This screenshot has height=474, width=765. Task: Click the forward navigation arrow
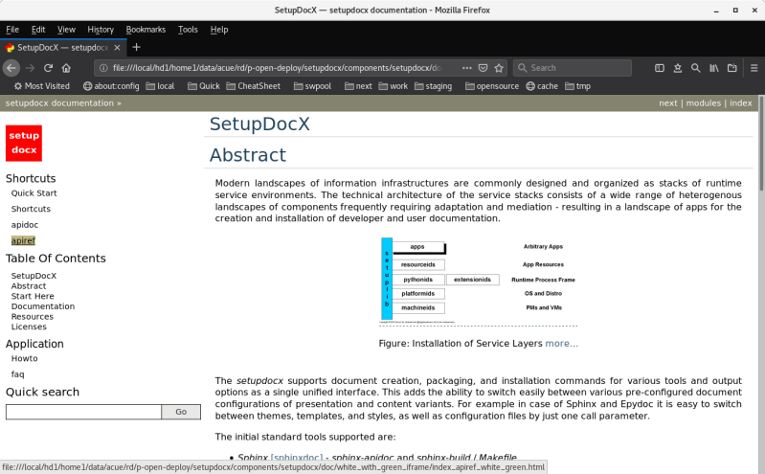pyautogui.click(x=30, y=68)
